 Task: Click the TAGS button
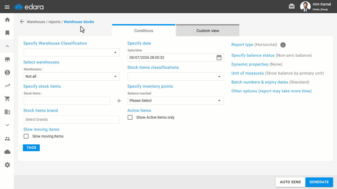coord(31,148)
